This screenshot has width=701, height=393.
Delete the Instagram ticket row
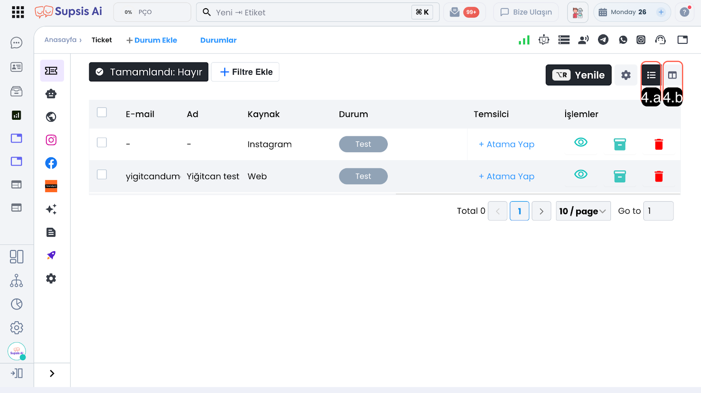click(x=659, y=144)
